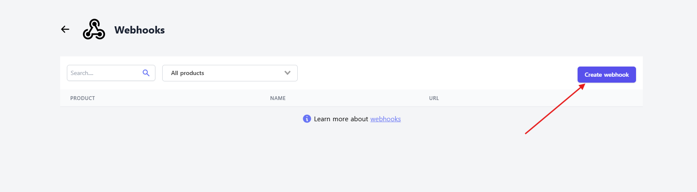Click the table header row between PRODUCT and NAME
This screenshot has width=697, height=192.
pyautogui.click(x=182, y=98)
